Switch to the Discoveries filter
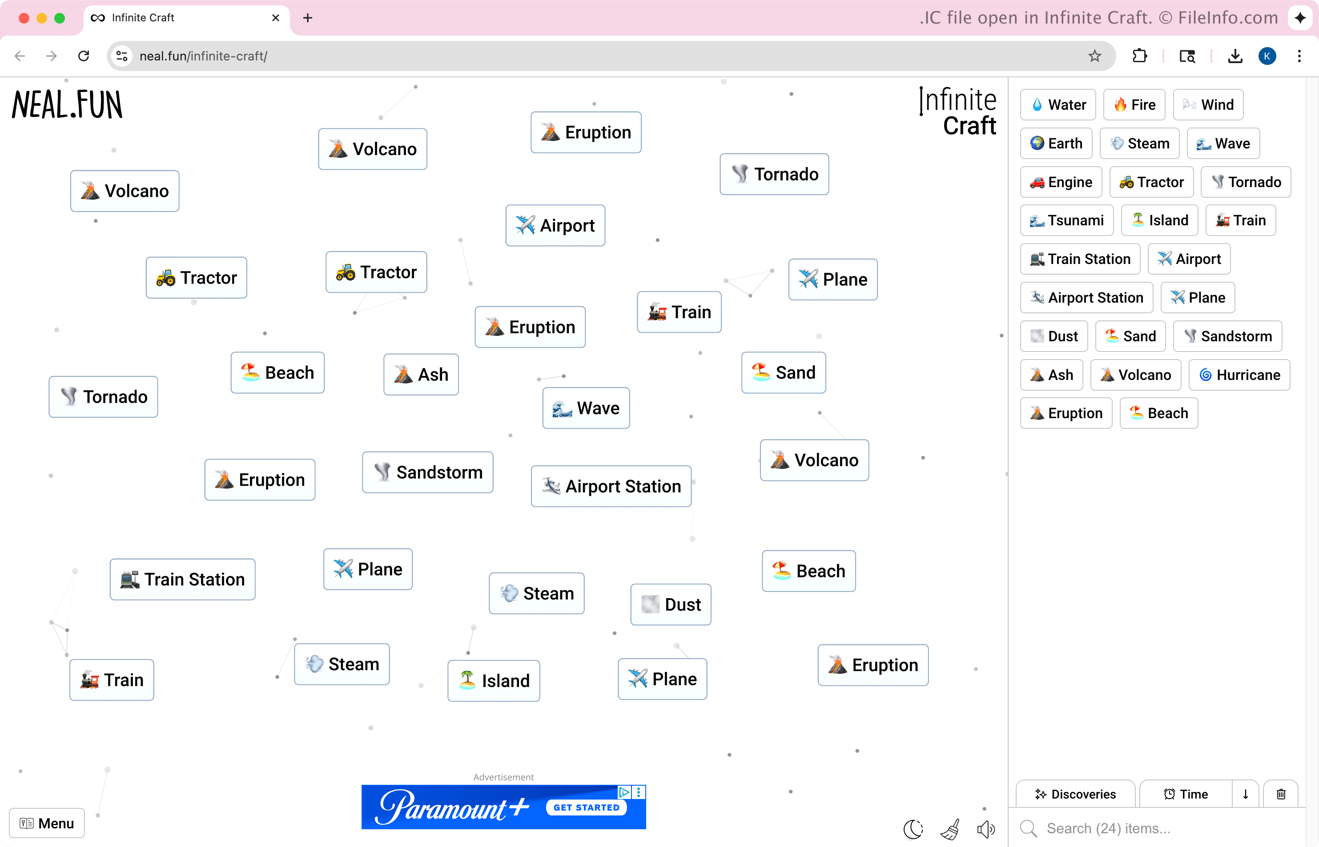The height and width of the screenshot is (847, 1319). pos(1075,794)
